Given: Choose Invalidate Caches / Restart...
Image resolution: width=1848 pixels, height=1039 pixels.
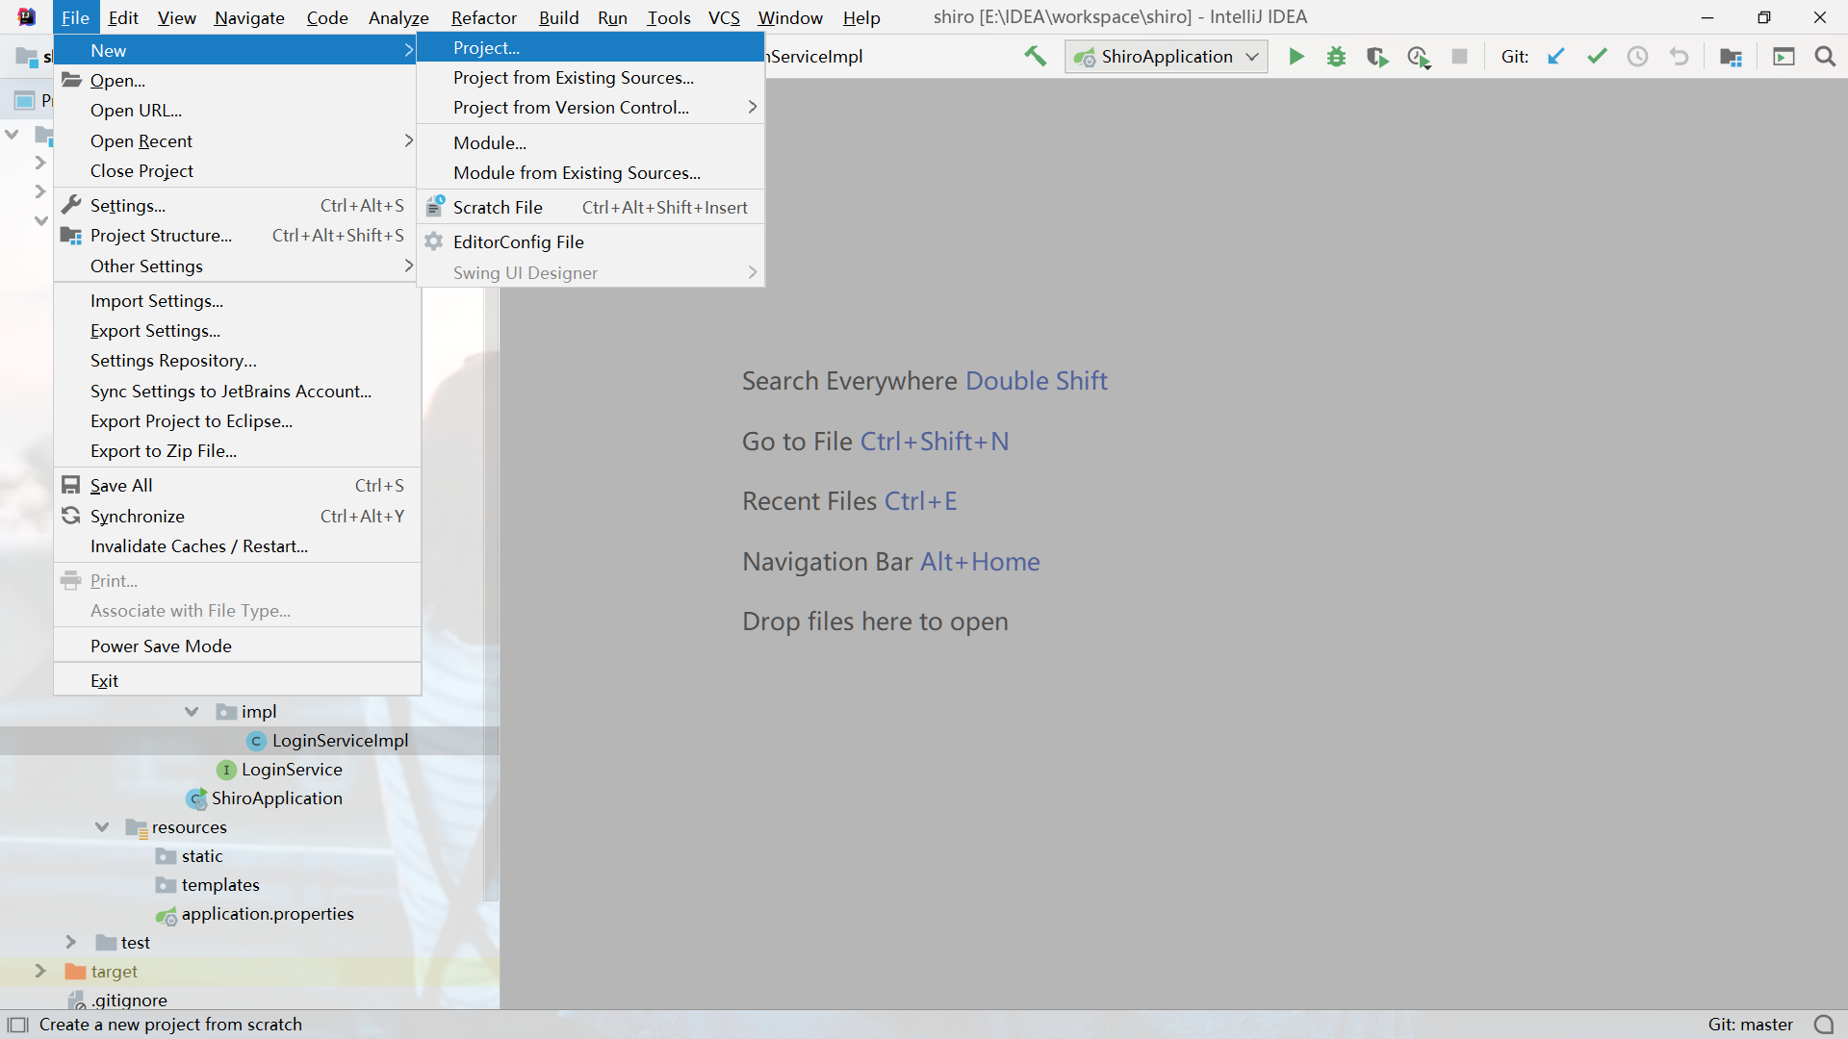Looking at the screenshot, I should coord(238,545).
